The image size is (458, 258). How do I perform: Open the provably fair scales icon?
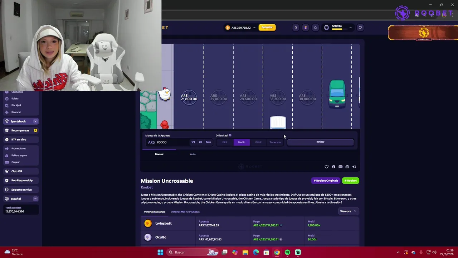pos(347,167)
